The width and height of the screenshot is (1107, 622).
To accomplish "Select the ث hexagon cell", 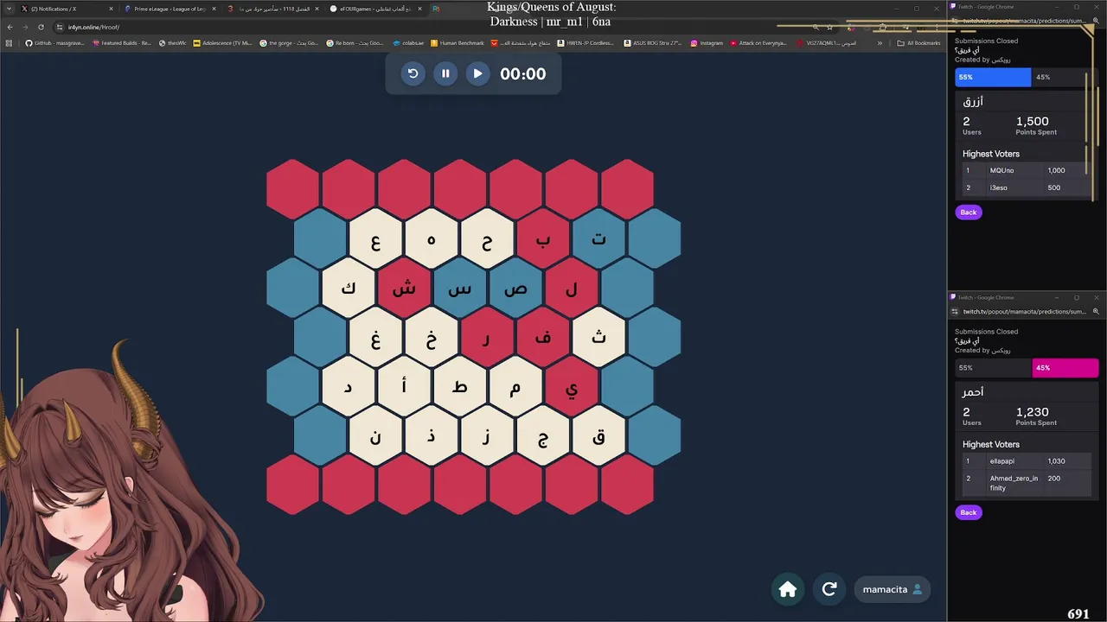I will click(x=598, y=337).
